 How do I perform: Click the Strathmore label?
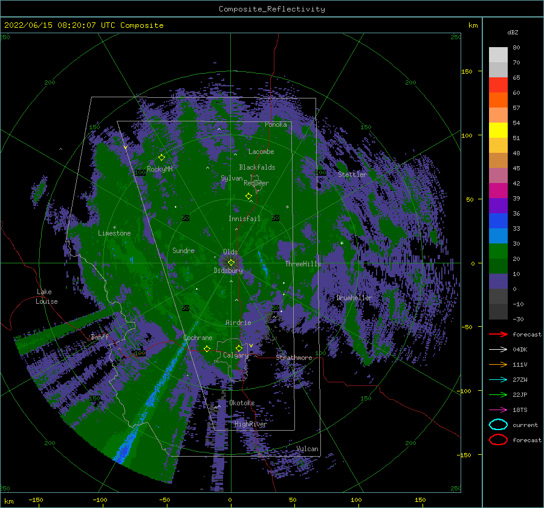point(294,358)
